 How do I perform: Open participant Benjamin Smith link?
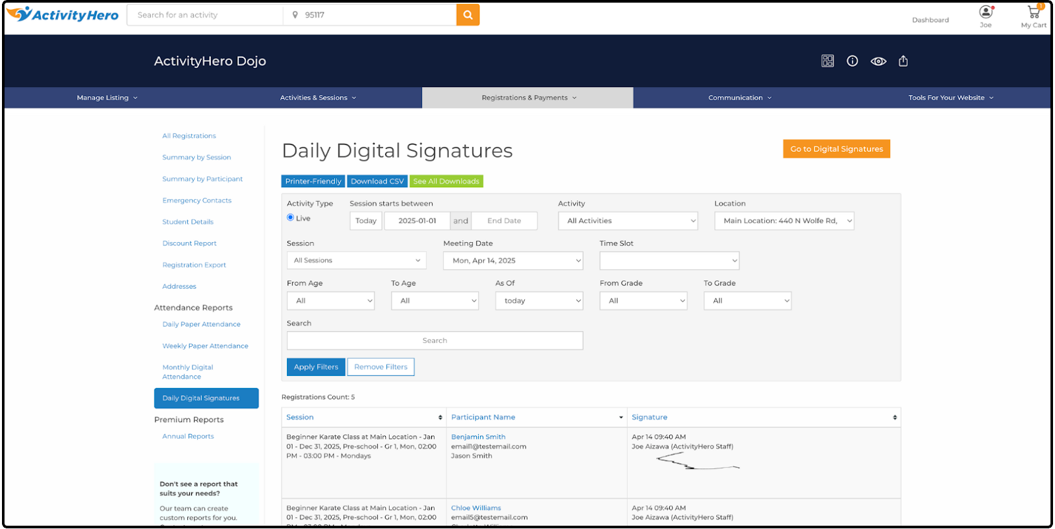(478, 437)
